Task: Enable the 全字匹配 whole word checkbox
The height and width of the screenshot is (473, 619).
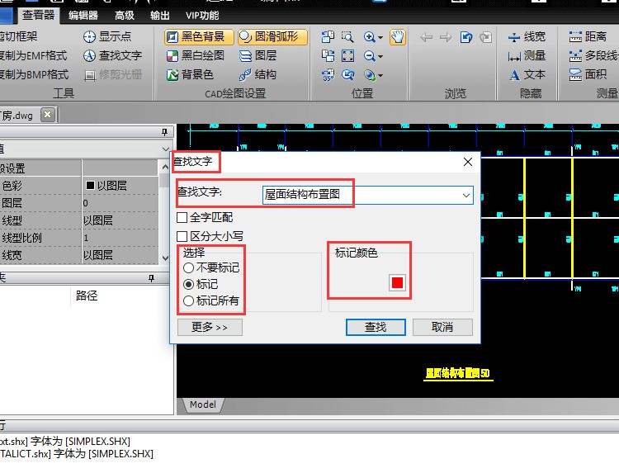Action: tap(182, 217)
